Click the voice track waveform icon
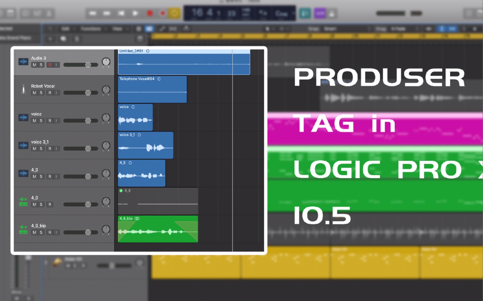The width and height of the screenshot is (483, 301). 23,117
